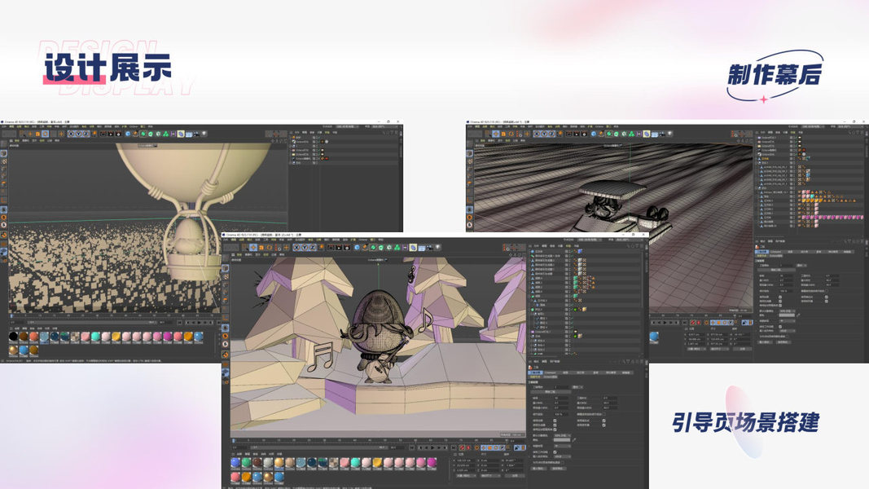Open layout dropdown at forest window top right
Viewport: 869px width, 489px height.
[630, 240]
